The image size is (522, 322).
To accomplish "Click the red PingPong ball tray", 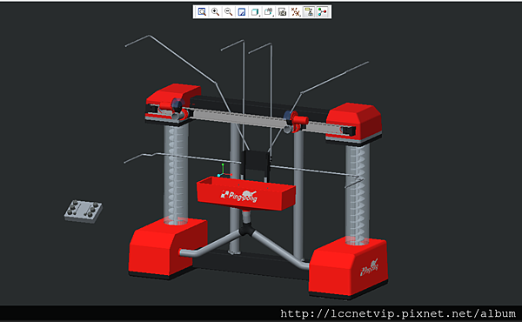I will coord(246,194).
